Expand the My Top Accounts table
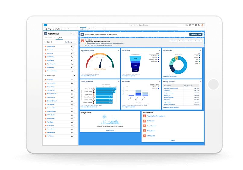The height and width of the screenshot is (170, 243). coord(200,81)
